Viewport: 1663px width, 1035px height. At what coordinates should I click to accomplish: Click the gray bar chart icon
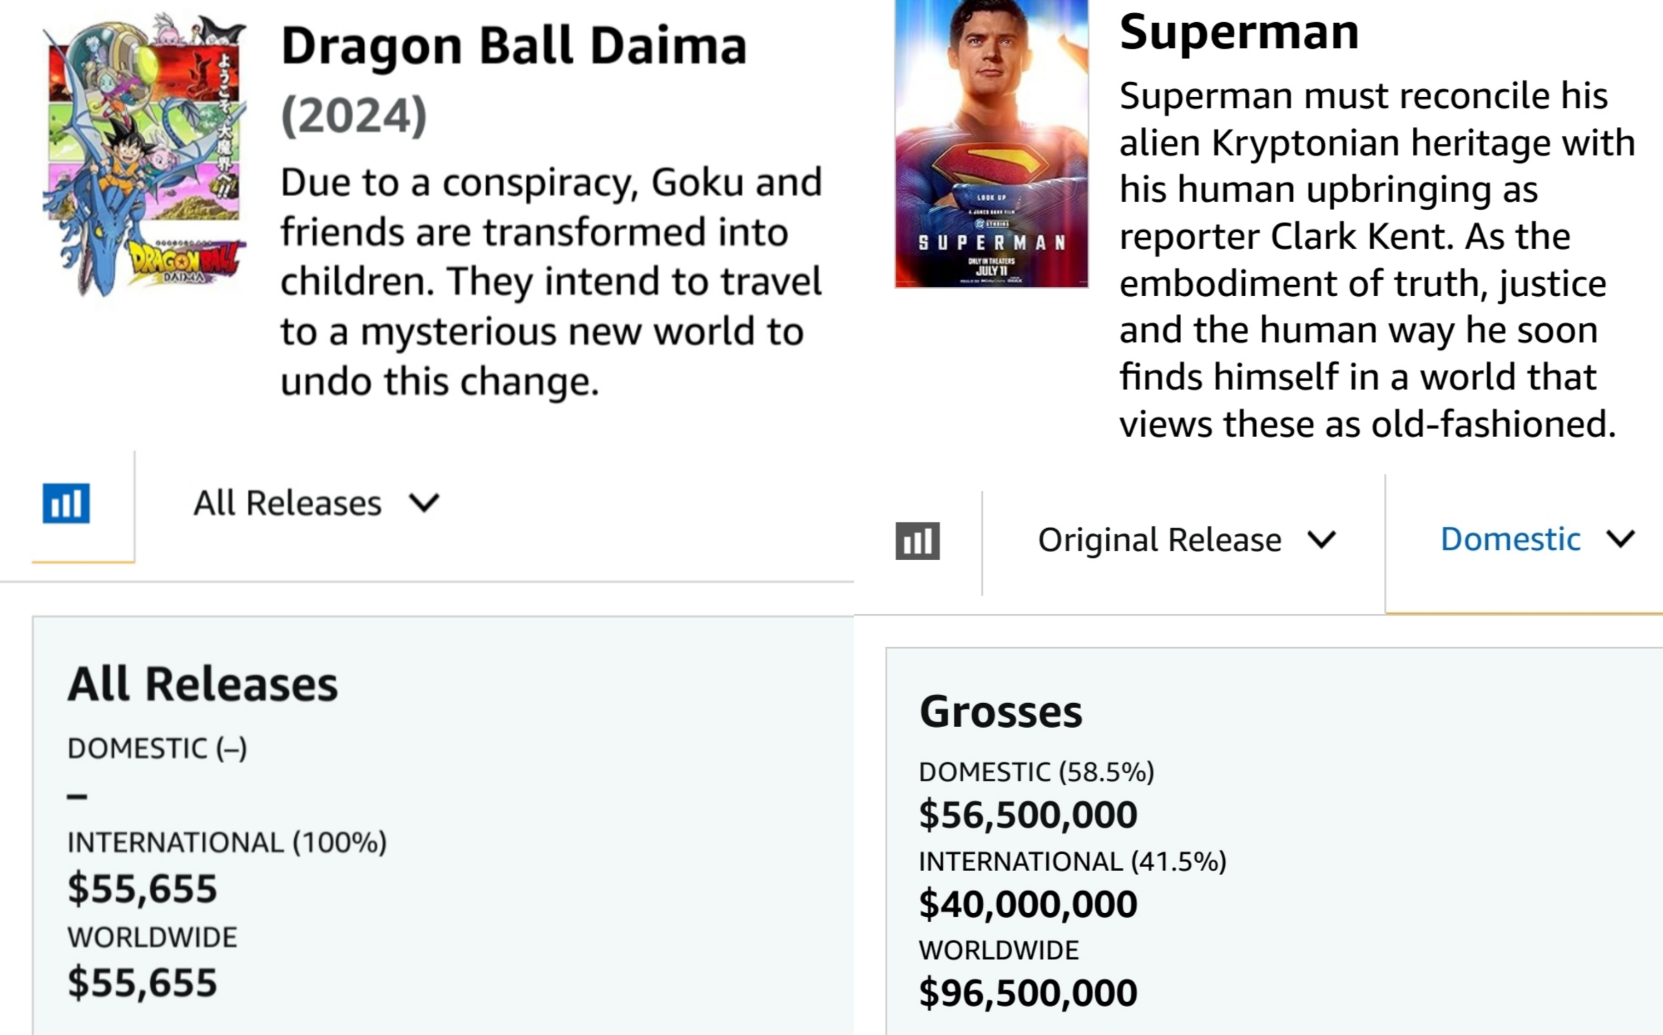[x=917, y=541]
